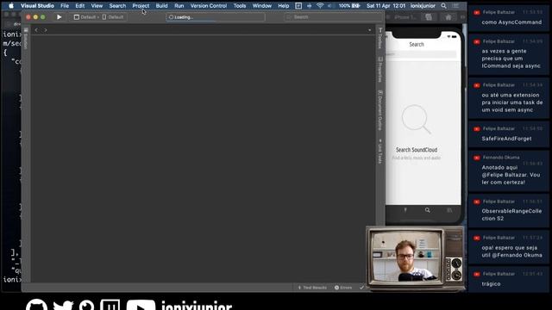Open Spotlight search magnifier in menu bar
Screen dimensions: 552x310
coord(444,6)
